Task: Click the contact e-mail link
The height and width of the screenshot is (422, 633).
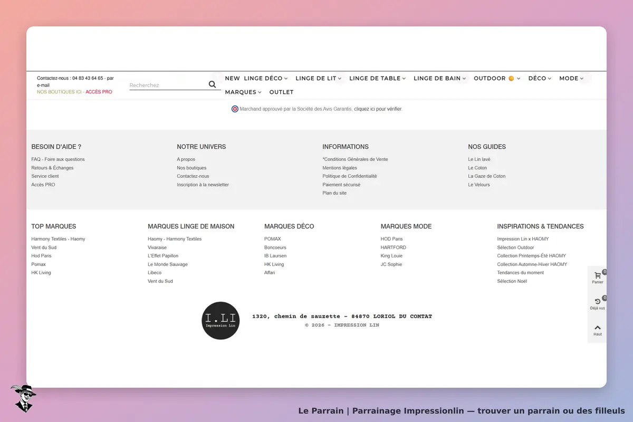Action: point(43,85)
